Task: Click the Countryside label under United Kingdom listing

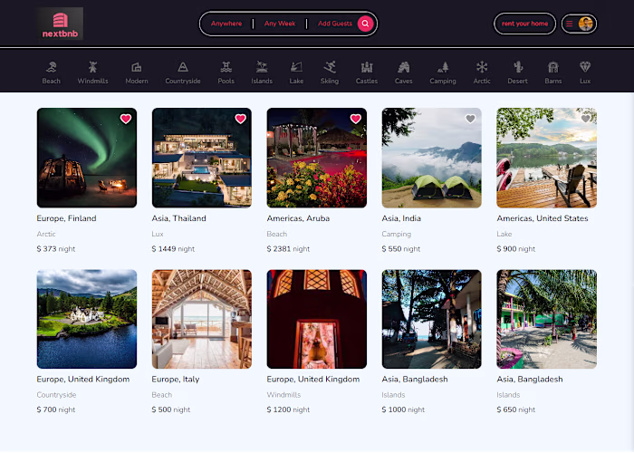Action: click(56, 395)
